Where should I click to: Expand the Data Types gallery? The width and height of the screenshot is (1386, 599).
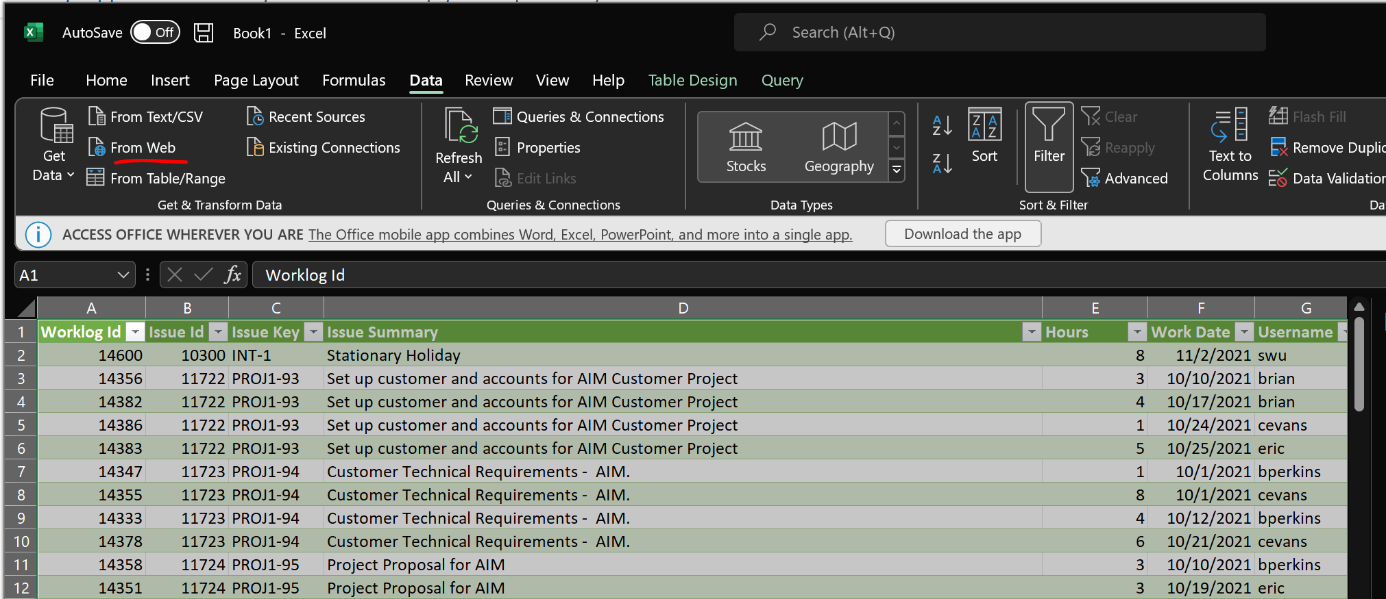[897, 170]
